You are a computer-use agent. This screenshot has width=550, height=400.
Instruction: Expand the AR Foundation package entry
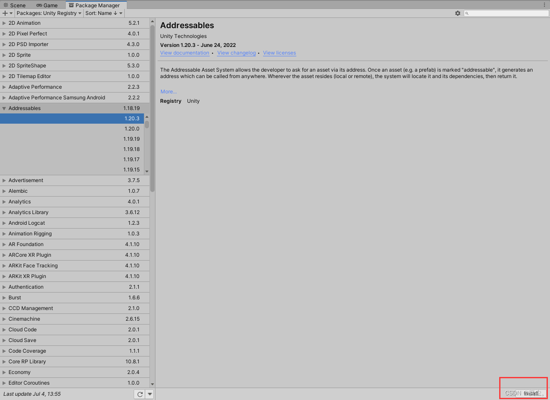click(x=4, y=244)
